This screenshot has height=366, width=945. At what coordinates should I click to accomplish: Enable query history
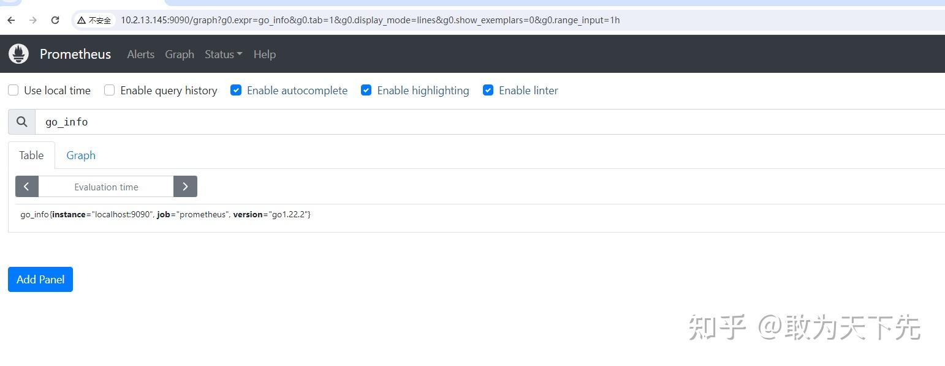click(109, 90)
